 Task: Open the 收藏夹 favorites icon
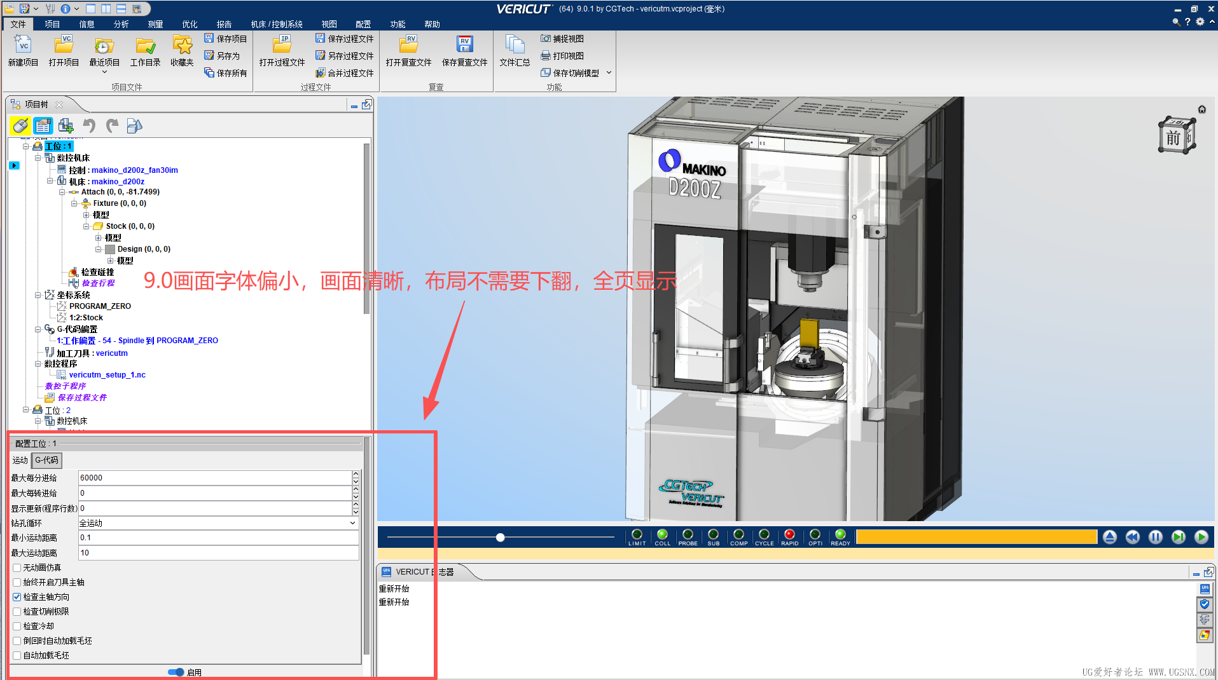[182, 50]
